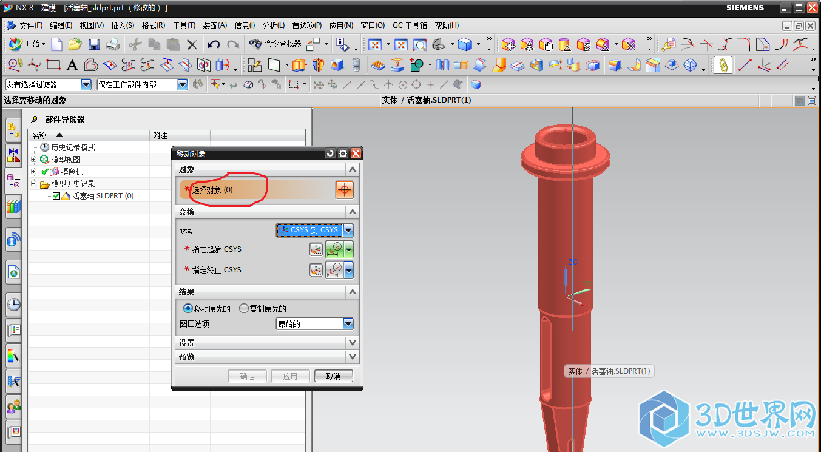
Task: Expand the 预览 section
Action: pos(353,357)
